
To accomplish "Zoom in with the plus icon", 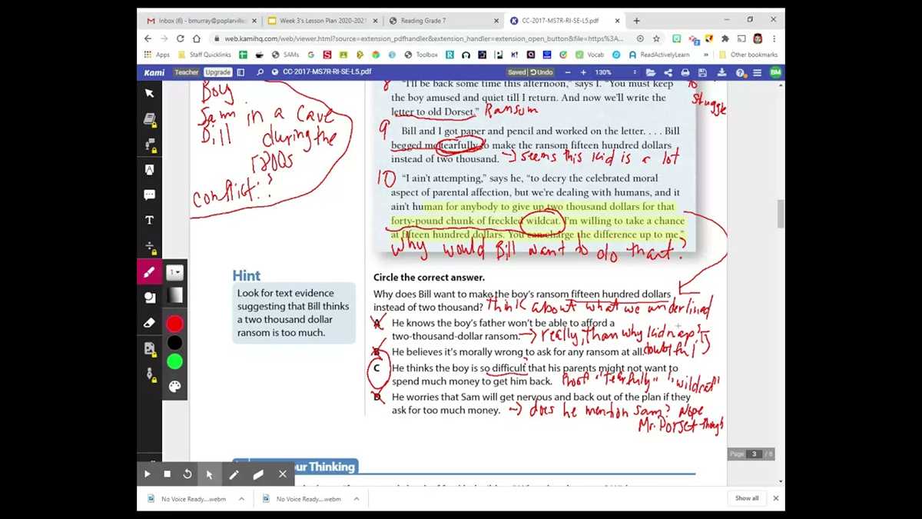I will click(583, 72).
